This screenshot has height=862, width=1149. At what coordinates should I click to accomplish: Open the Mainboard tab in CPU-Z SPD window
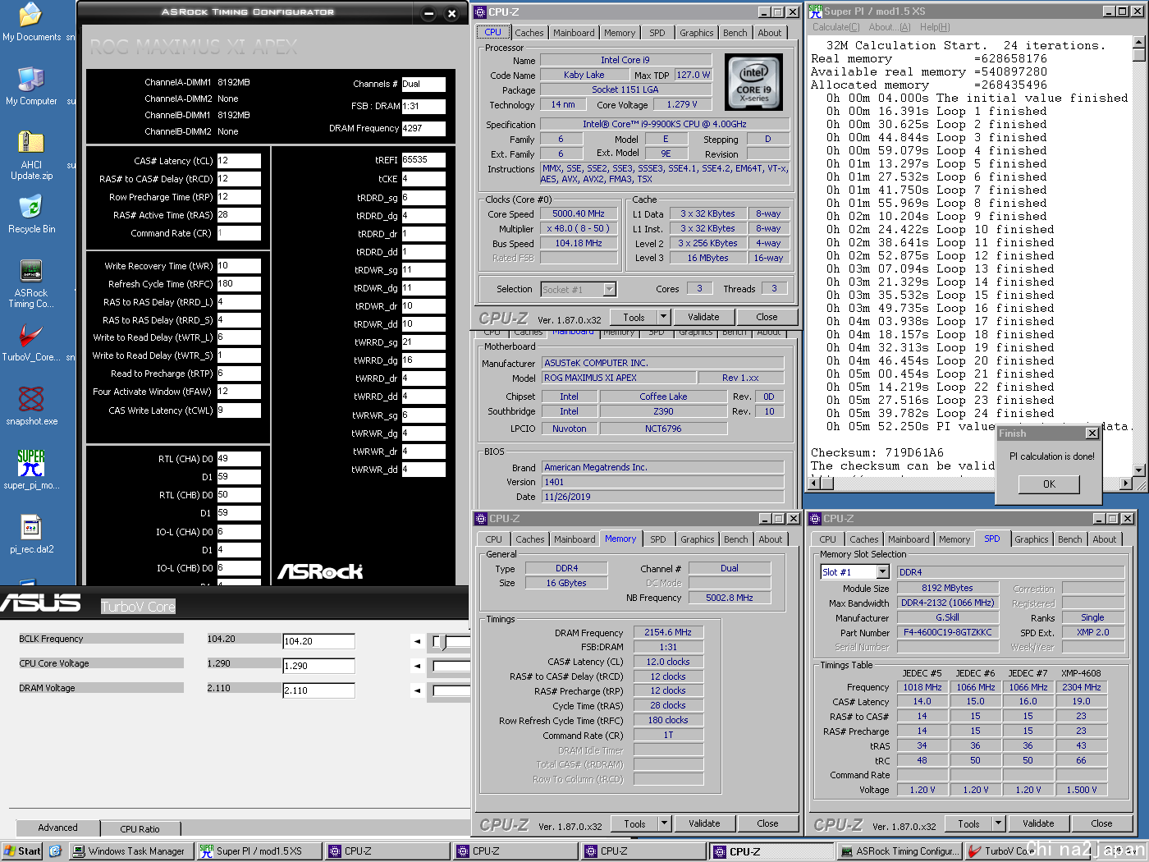pos(909,539)
